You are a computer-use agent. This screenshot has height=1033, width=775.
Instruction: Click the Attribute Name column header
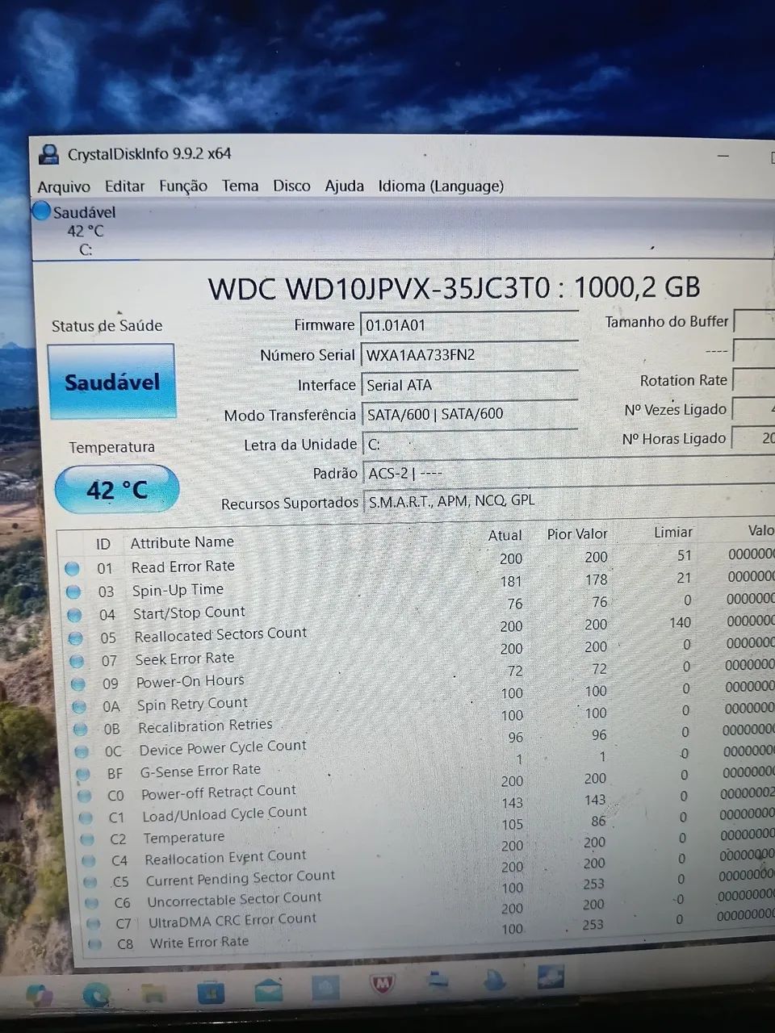tap(182, 542)
